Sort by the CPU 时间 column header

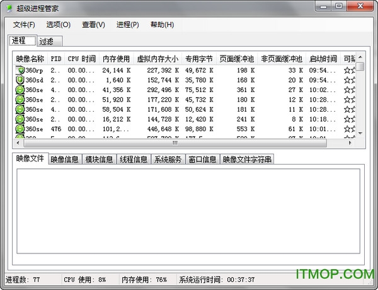82,59
